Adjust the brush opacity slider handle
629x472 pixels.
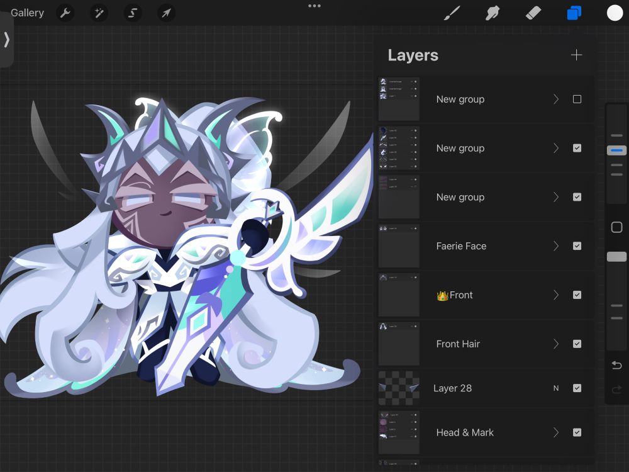(616, 257)
